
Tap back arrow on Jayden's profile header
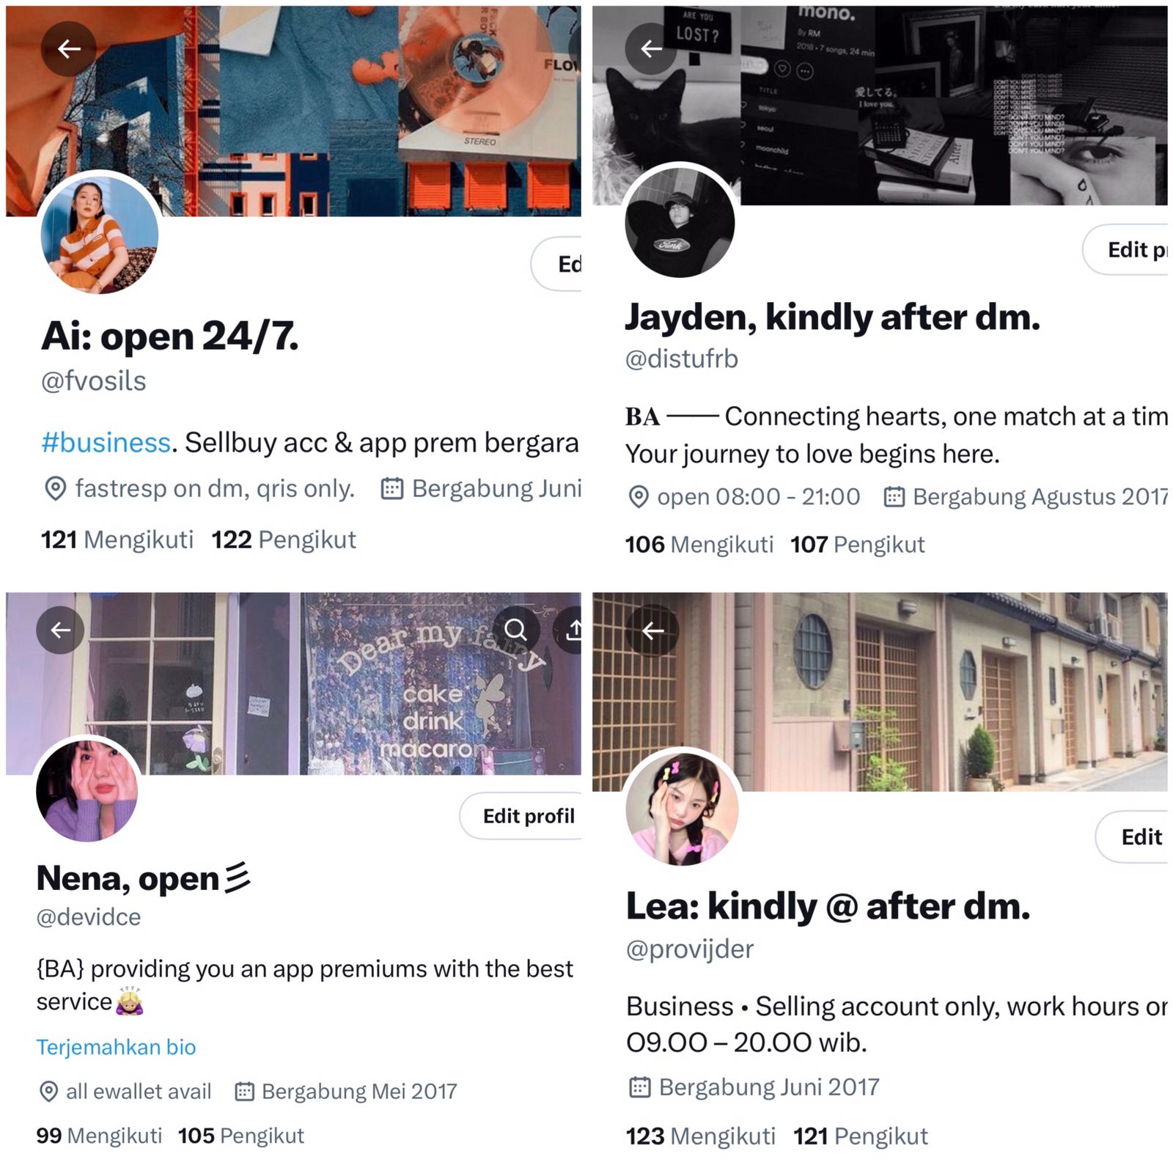click(651, 48)
